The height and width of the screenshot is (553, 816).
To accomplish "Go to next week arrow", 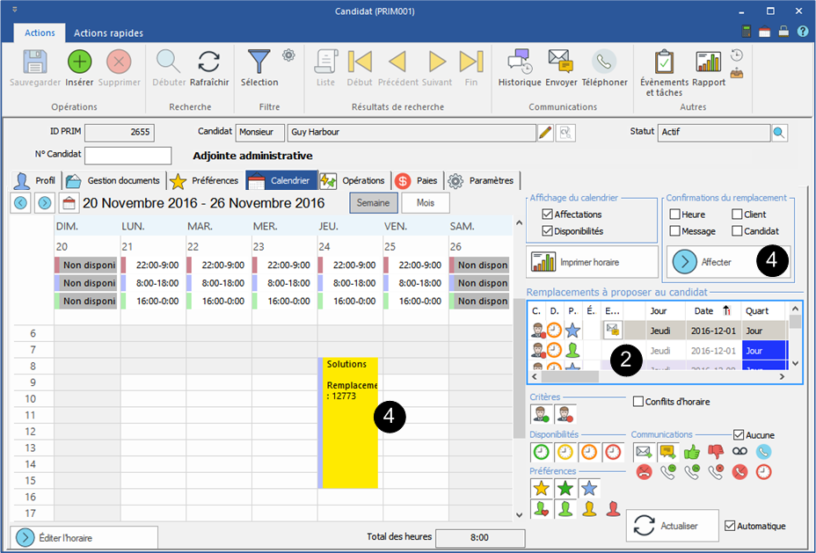I will (x=44, y=203).
